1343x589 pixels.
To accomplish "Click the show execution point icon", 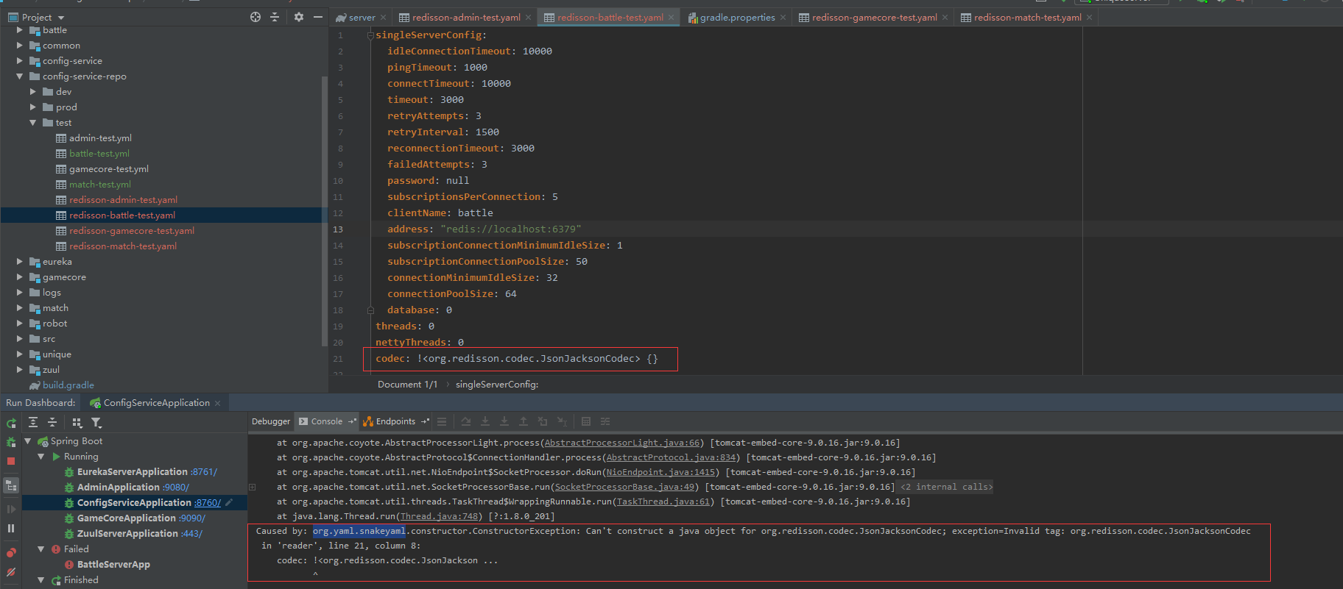I will [x=442, y=421].
